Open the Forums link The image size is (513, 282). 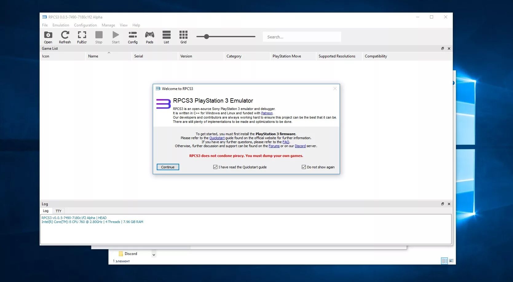pos(274,146)
